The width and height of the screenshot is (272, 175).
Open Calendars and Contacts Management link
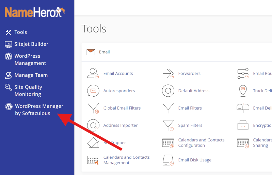pyautogui.click(x=126, y=160)
